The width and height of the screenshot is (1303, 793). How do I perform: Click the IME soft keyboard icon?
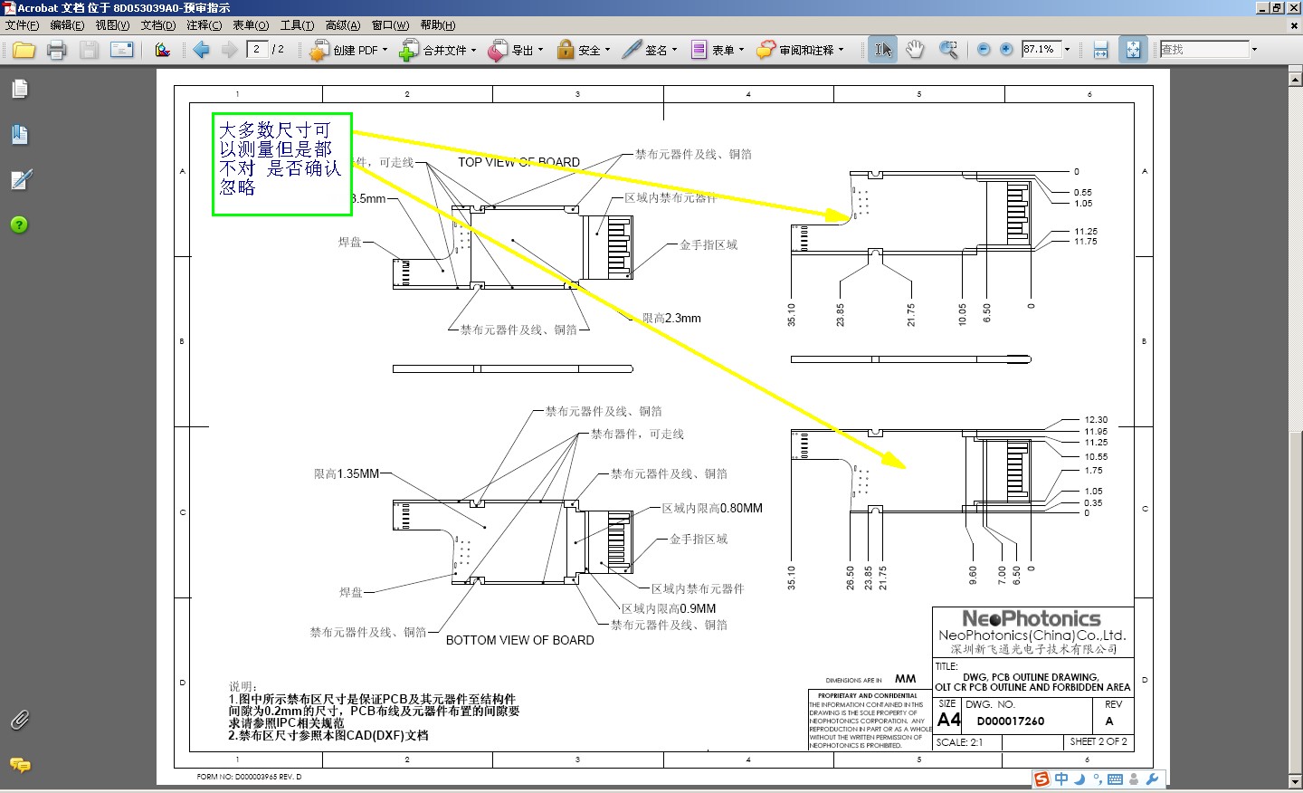click(x=1115, y=779)
